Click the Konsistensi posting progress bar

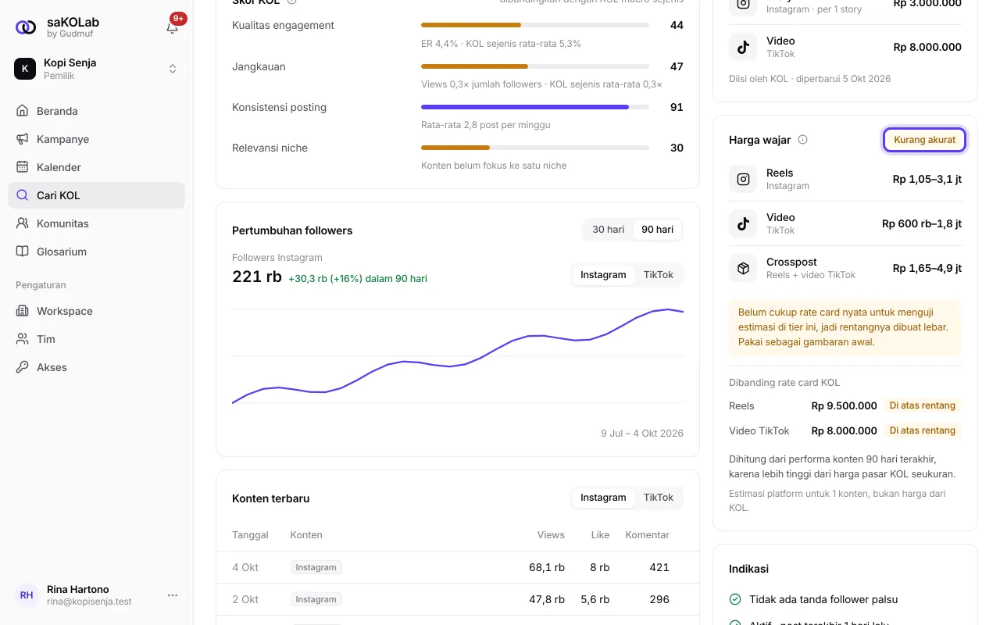pyautogui.click(x=535, y=107)
